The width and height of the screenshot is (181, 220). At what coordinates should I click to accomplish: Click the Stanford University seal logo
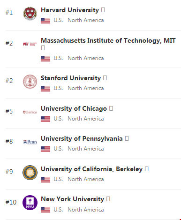pos(30,82)
